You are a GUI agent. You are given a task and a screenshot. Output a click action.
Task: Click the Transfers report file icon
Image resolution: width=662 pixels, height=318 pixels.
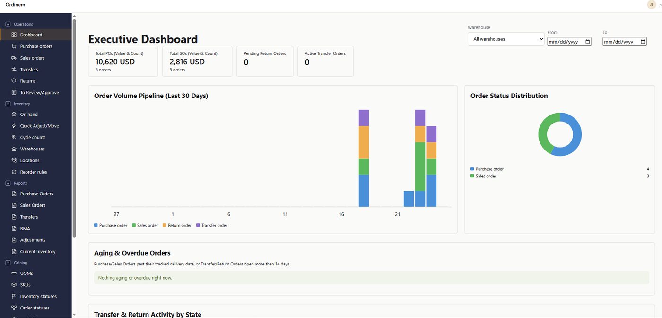click(14, 217)
